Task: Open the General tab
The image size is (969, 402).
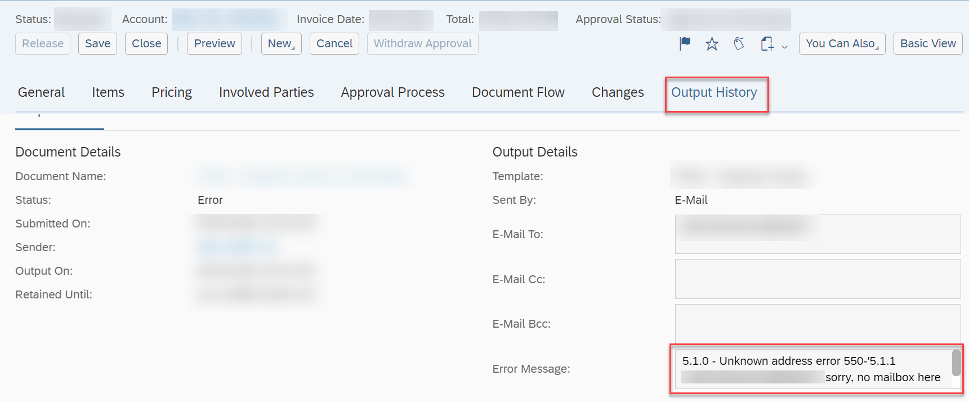Action: click(x=41, y=92)
